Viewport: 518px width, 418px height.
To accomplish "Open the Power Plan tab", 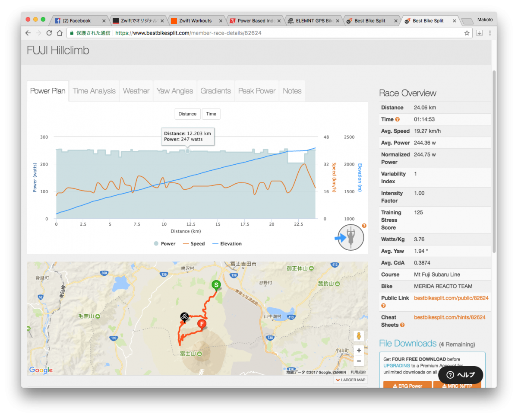I will click(x=48, y=91).
